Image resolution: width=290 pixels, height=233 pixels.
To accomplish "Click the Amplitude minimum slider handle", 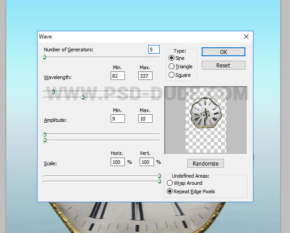I will [x=45, y=134].
